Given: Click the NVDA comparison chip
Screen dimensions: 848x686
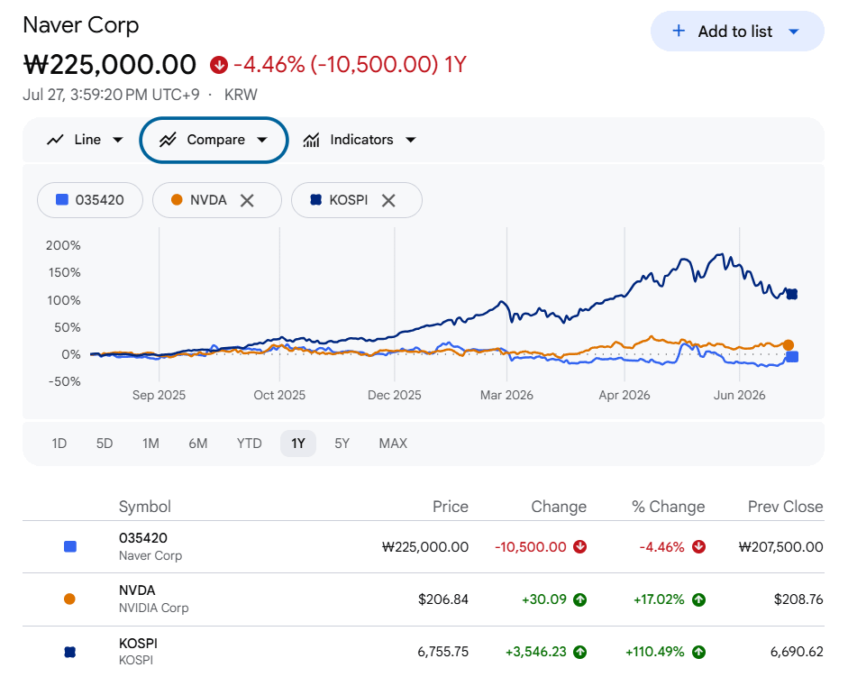Looking at the screenshot, I should tap(217, 200).
